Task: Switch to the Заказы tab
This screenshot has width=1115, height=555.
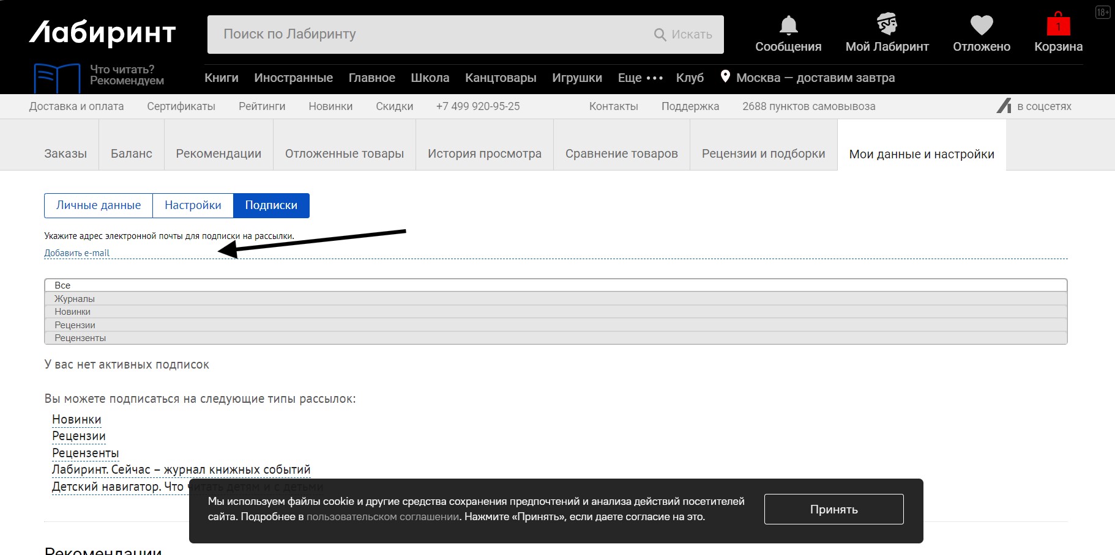Action: coord(65,153)
